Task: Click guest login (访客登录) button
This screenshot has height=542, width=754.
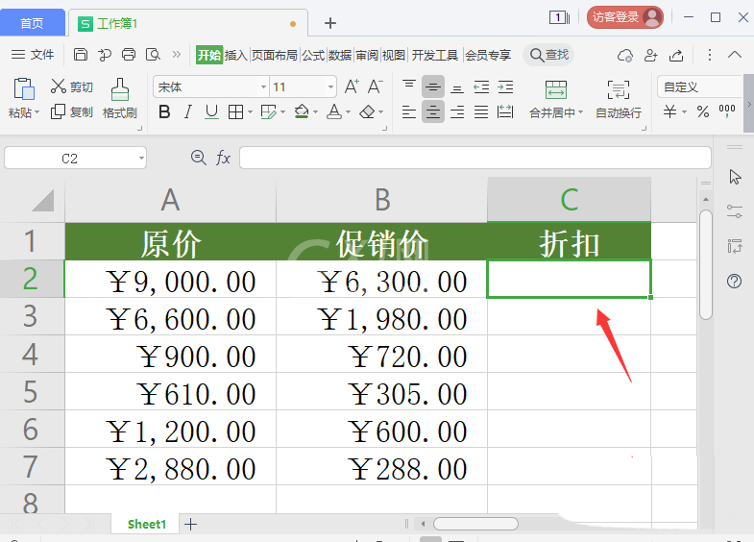Action: point(624,18)
